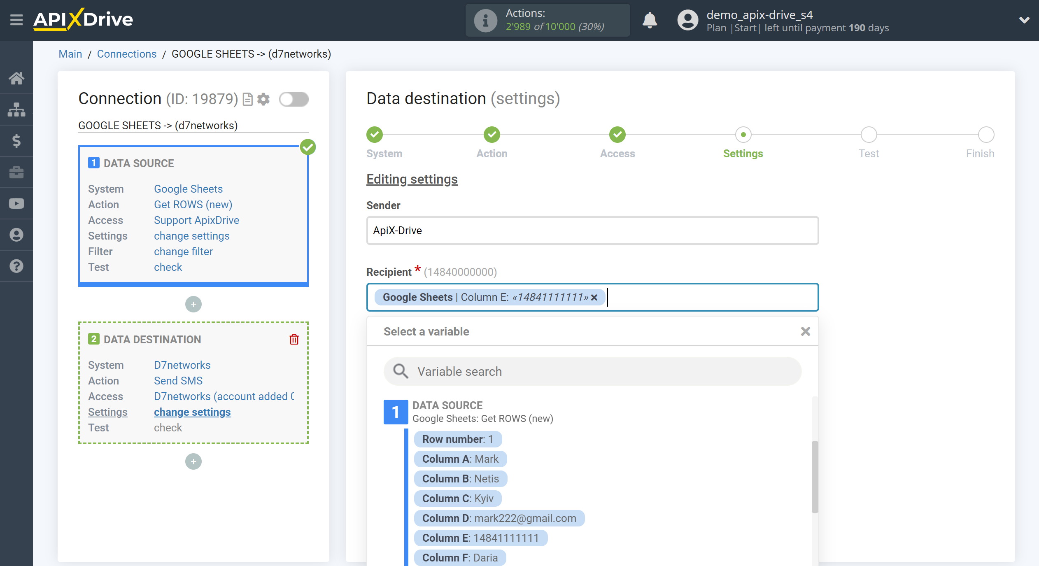1039x566 pixels.
Task: Add a block after data destination
Action: (193, 461)
